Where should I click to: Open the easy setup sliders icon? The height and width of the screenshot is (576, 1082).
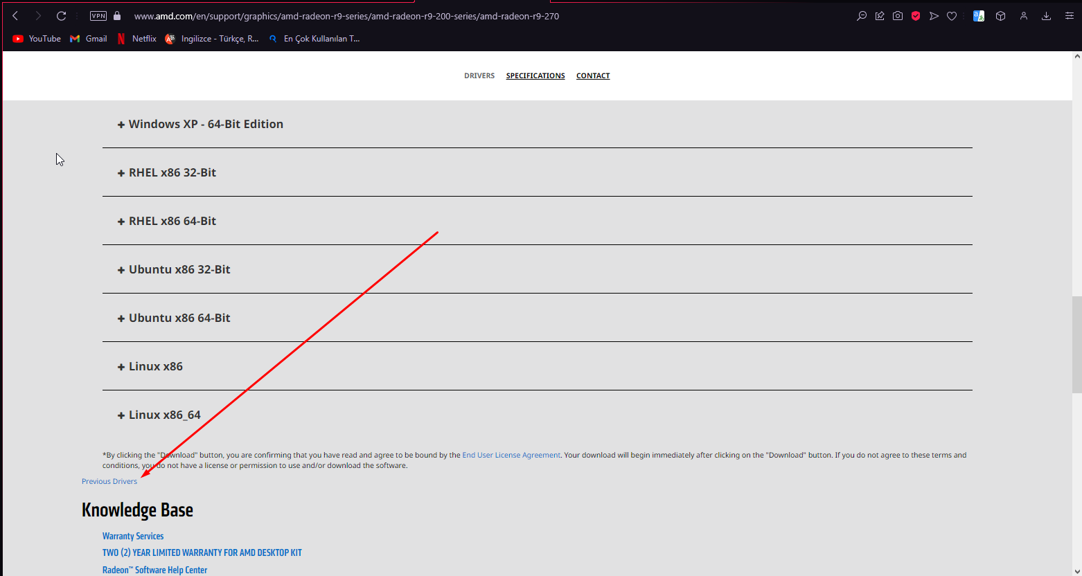(x=1069, y=16)
